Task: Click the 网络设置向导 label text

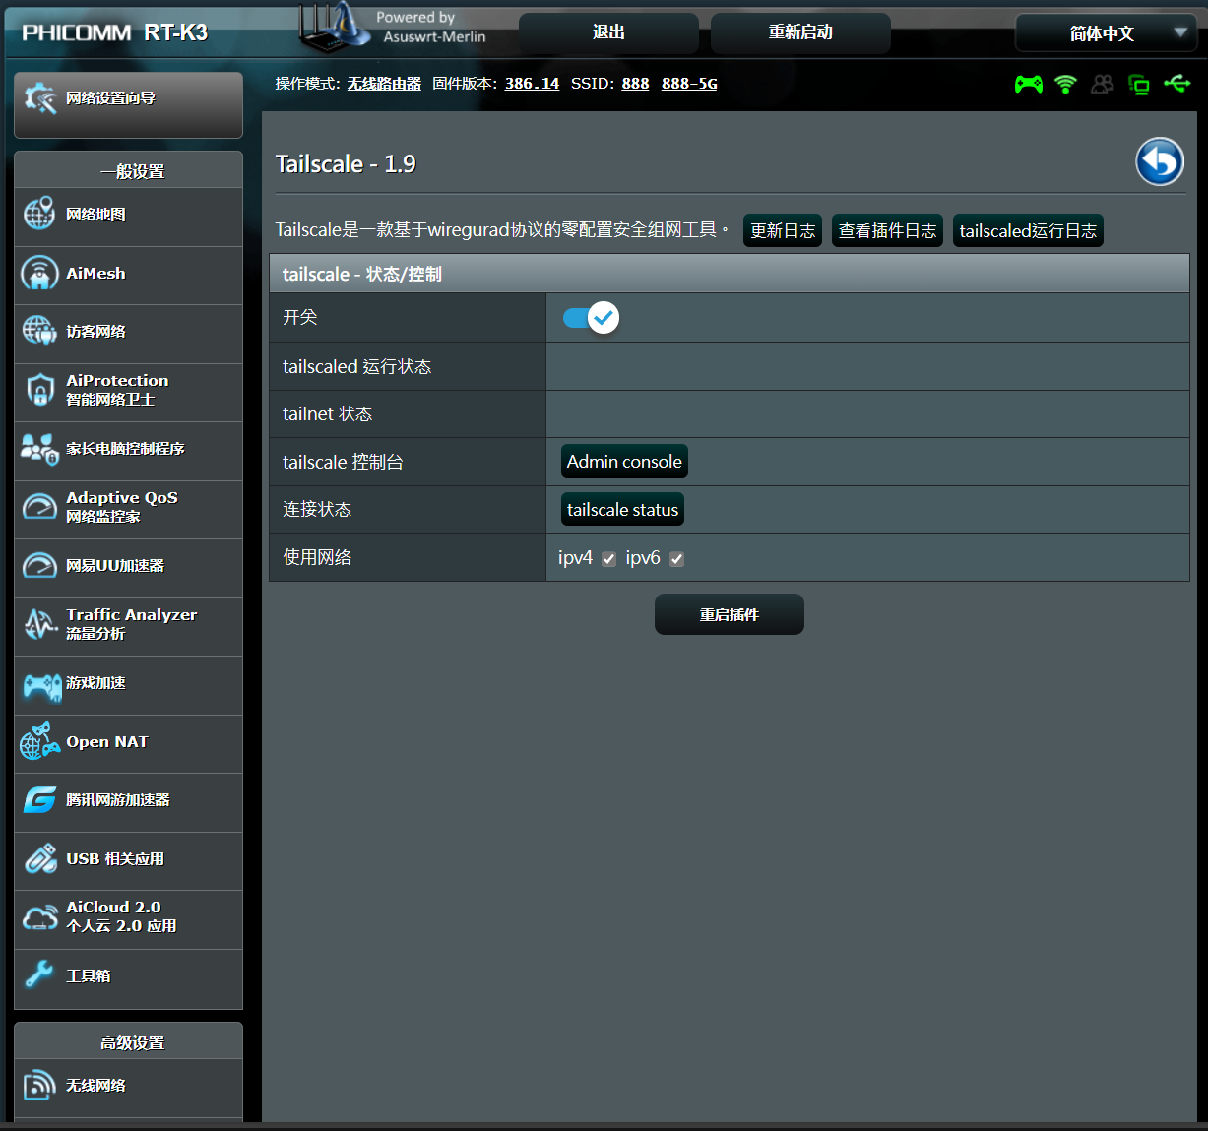Action: [110, 98]
